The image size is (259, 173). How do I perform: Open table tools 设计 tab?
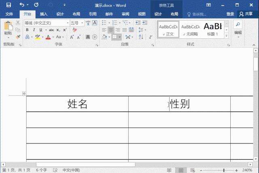pos(158,14)
